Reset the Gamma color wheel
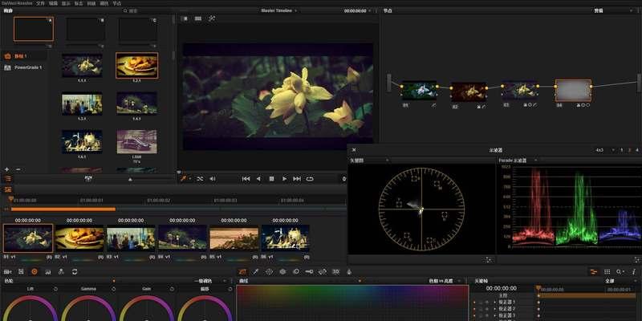 pyautogui.click(x=113, y=289)
